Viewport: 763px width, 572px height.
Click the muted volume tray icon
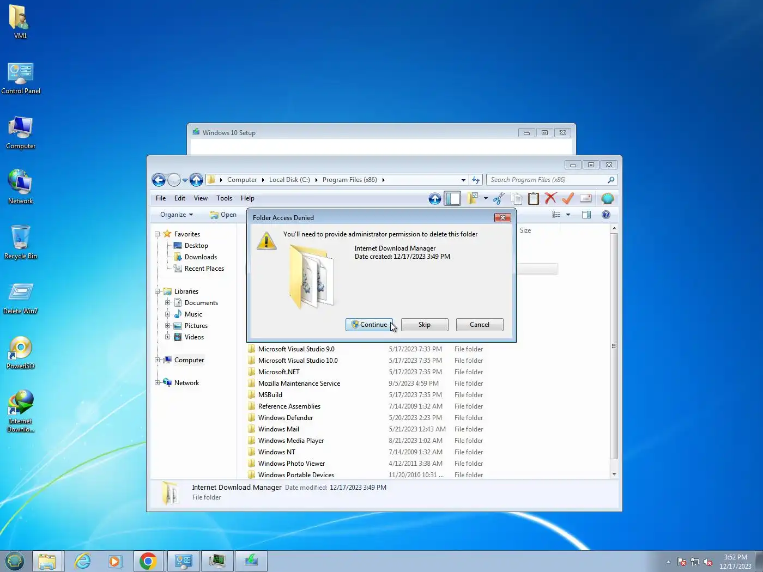click(708, 562)
